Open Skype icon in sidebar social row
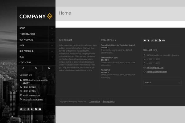 pyautogui.click(x=36, y=109)
